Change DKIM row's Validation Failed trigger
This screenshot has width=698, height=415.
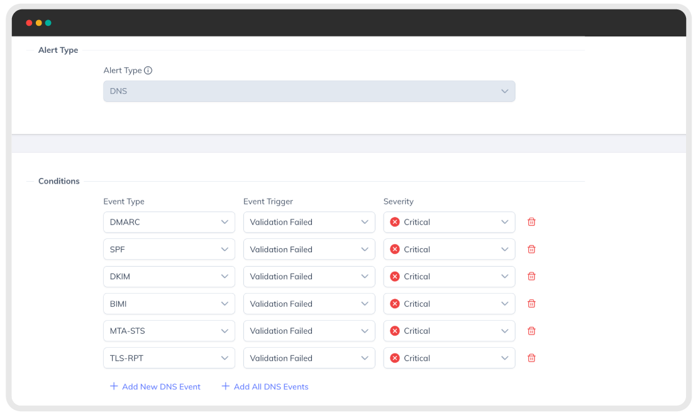(309, 277)
